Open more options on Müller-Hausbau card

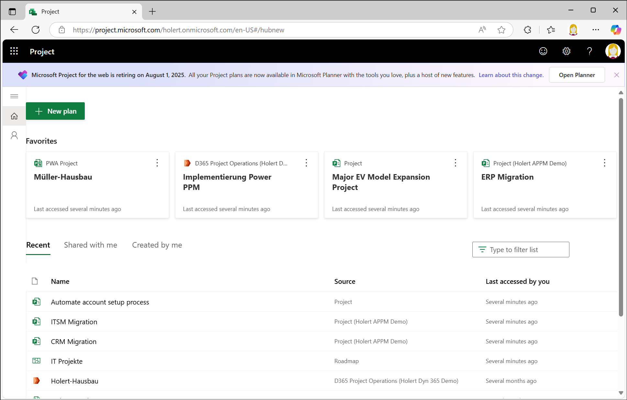tap(157, 163)
